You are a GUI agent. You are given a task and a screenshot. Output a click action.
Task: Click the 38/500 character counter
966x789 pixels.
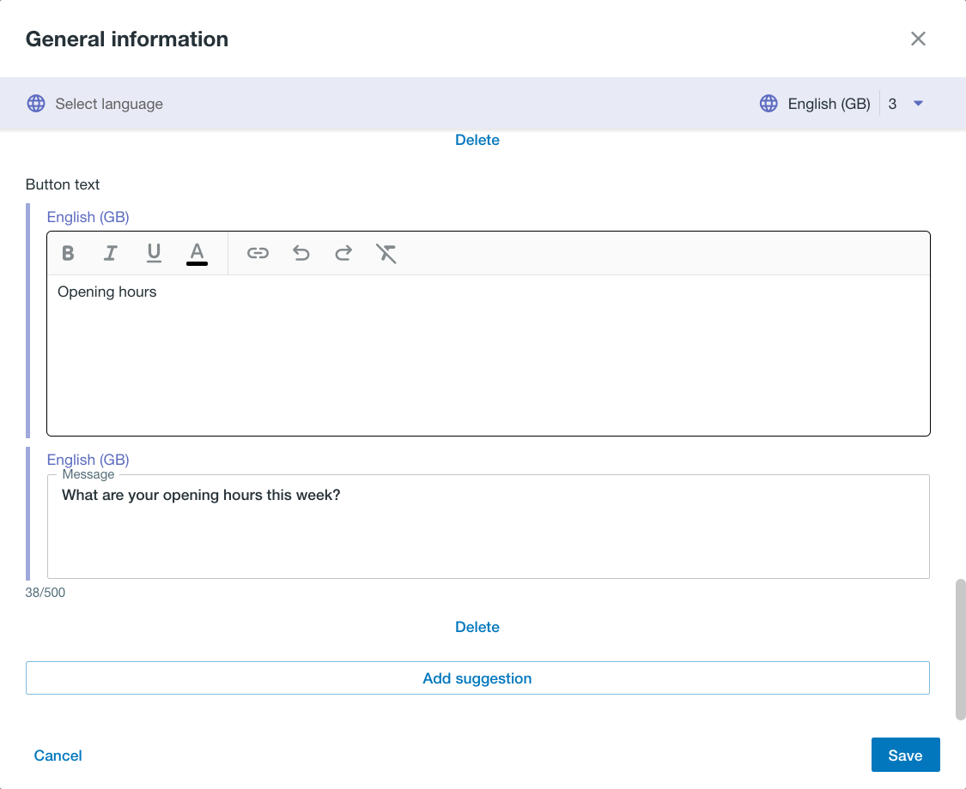(45, 593)
